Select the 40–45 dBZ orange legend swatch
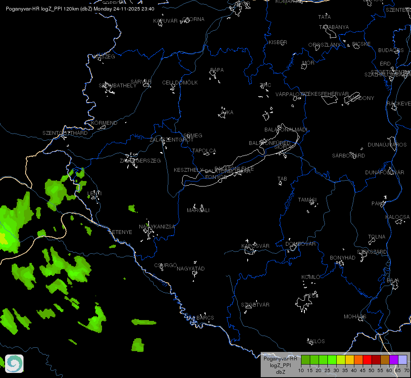Image resolution: width=411 pixels, height=378 pixels. (359, 360)
